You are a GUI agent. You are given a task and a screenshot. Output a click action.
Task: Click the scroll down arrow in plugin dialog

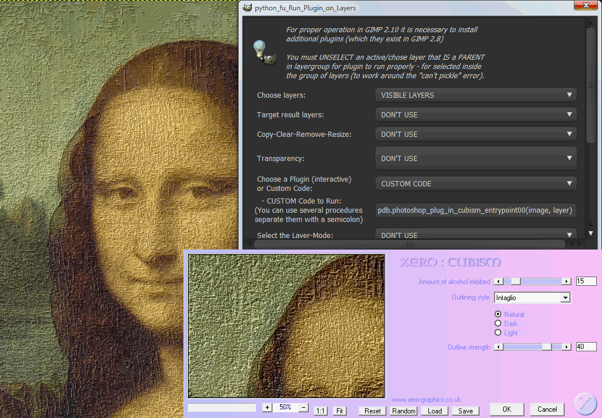[591, 233]
